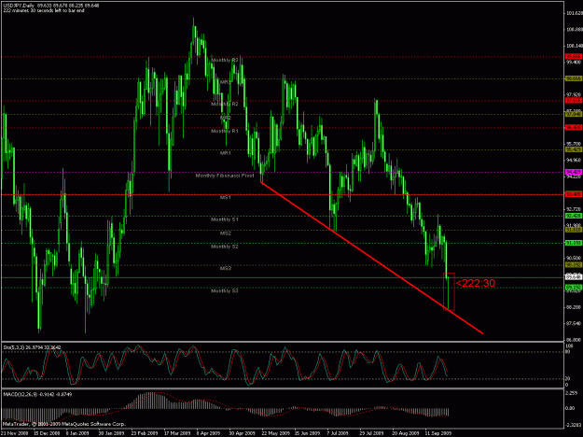Select the 'MS1' level label
The width and height of the screenshot is (583, 437).
click(226, 198)
